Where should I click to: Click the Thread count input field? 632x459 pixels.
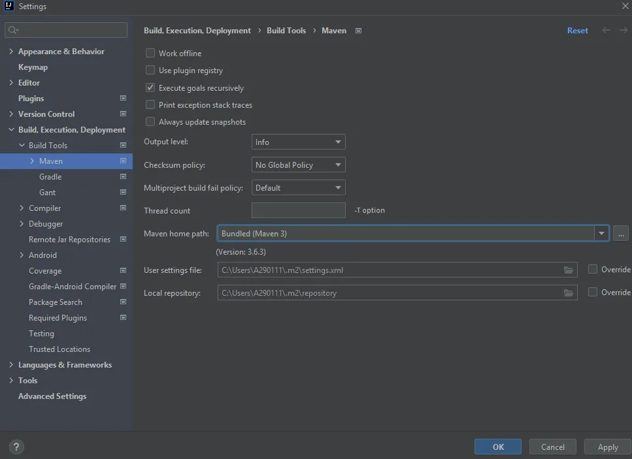(x=298, y=210)
